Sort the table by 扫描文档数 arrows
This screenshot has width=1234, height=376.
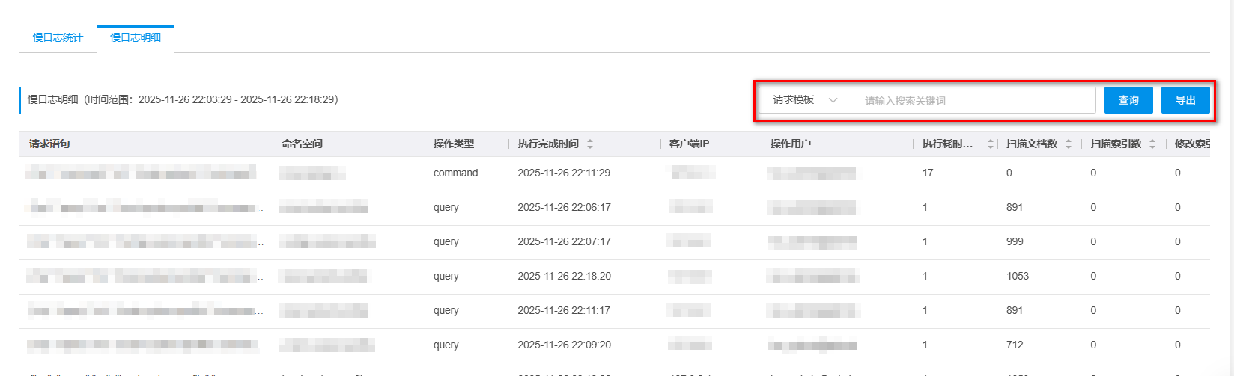(1069, 144)
